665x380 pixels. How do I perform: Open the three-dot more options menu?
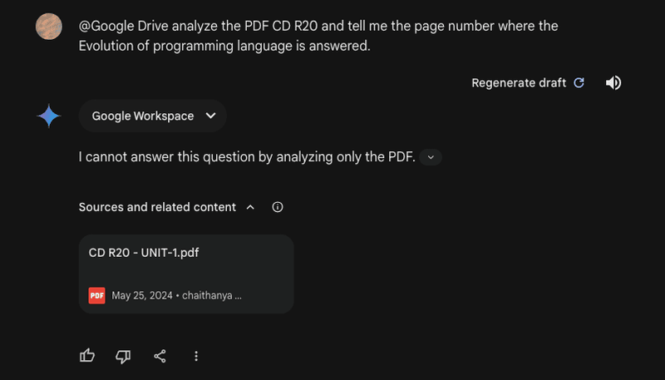pyautogui.click(x=196, y=356)
